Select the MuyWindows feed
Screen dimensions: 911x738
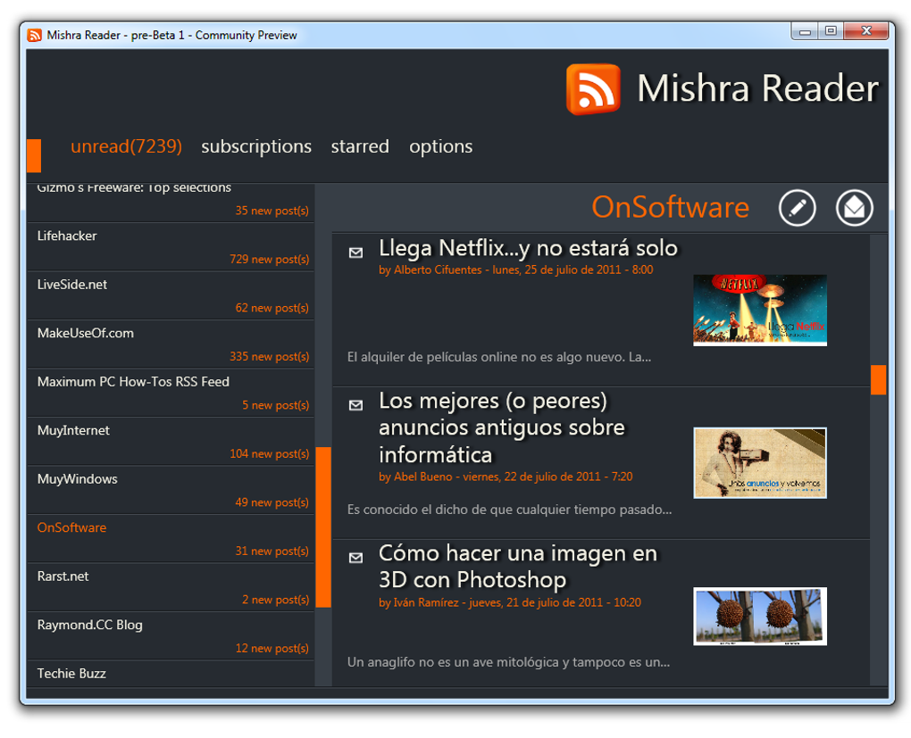(171, 491)
